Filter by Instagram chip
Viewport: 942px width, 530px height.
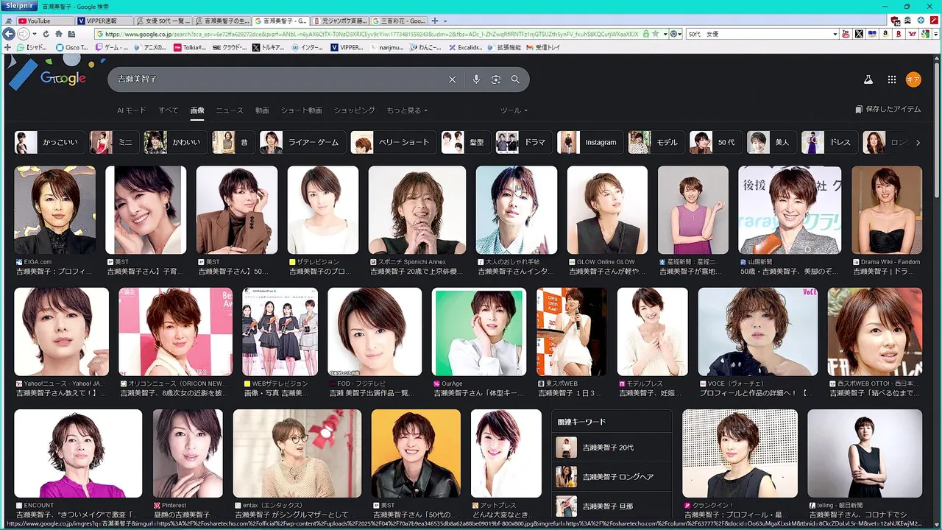point(590,142)
